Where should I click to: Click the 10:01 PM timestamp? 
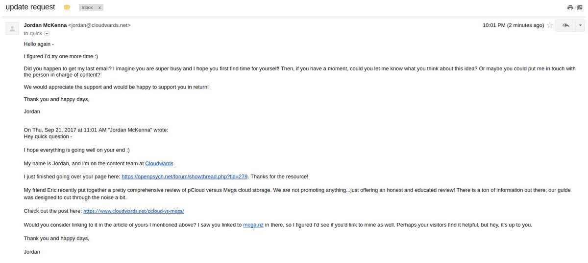click(x=513, y=25)
